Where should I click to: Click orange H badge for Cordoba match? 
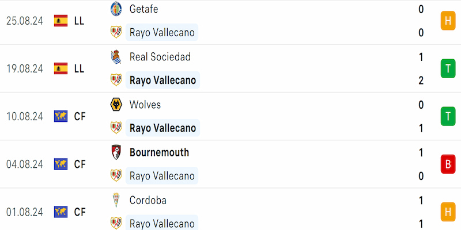pos(448,212)
